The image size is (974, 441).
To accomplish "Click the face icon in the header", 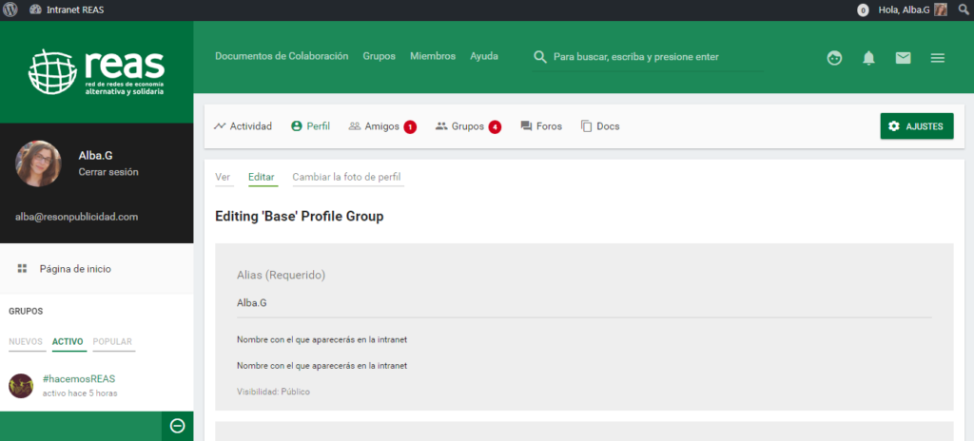I will pyautogui.click(x=834, y=58).
